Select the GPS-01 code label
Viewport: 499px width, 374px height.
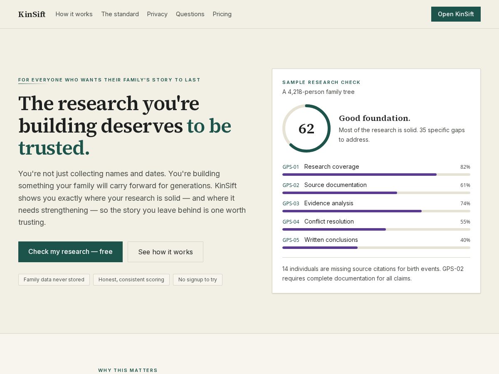click(x=291, y=167)
